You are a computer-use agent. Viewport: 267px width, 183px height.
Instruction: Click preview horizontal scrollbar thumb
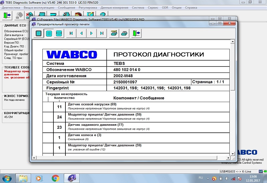coord(126,158)
